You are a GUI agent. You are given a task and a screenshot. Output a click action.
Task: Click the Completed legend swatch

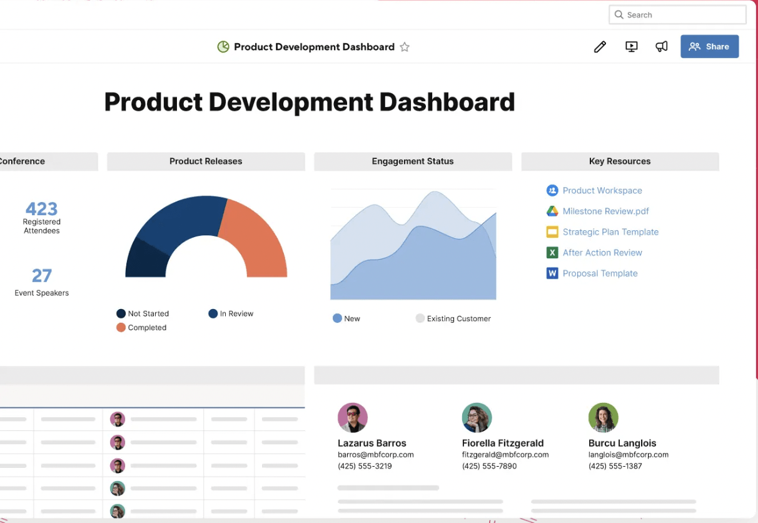click(121, 327)
